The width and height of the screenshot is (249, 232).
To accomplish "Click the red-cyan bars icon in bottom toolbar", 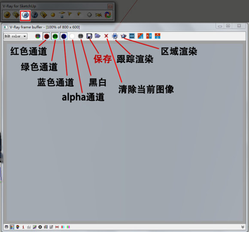I will coord(63,227).
